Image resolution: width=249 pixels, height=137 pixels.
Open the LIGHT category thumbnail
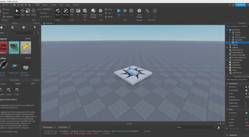coord(26,48)
